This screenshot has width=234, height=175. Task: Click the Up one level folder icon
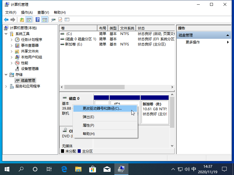point(22,20)
